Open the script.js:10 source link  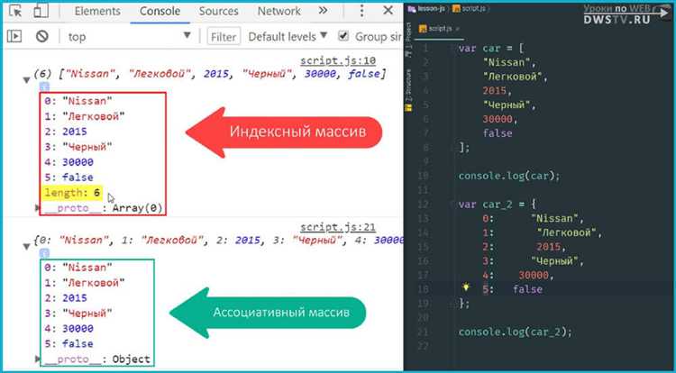pos(338,60)
